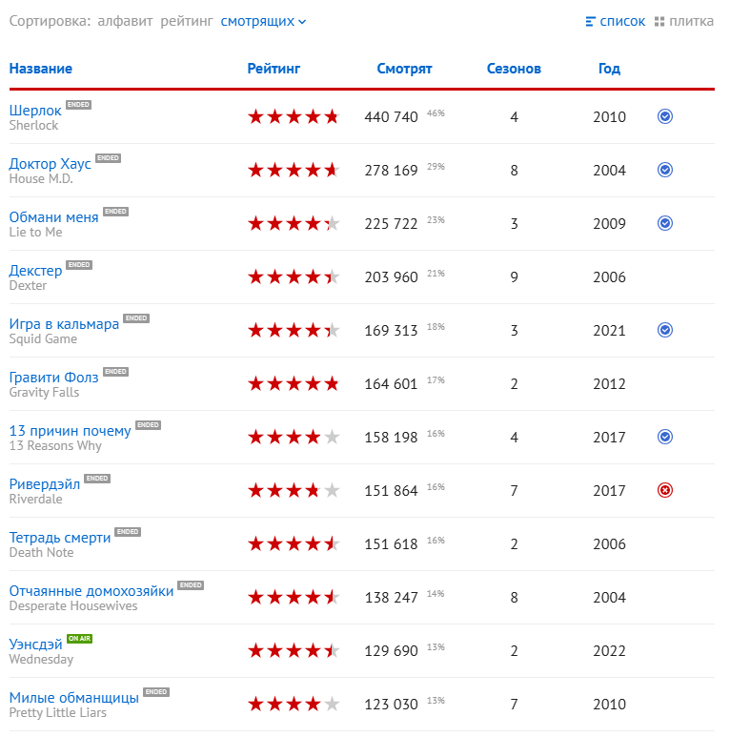Screen dimensions: 730x737
Task: Click the star rating of Gravity Falls
Action: [x=293, y=383]
